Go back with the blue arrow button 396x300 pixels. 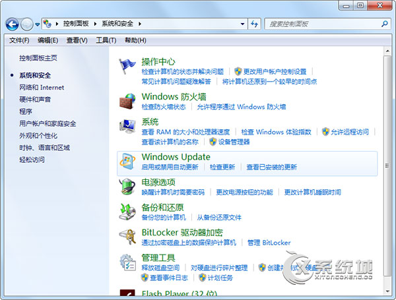12,24
